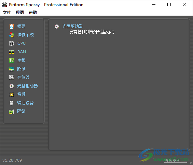Select the 音频 speaker icon

coord(12,95)
